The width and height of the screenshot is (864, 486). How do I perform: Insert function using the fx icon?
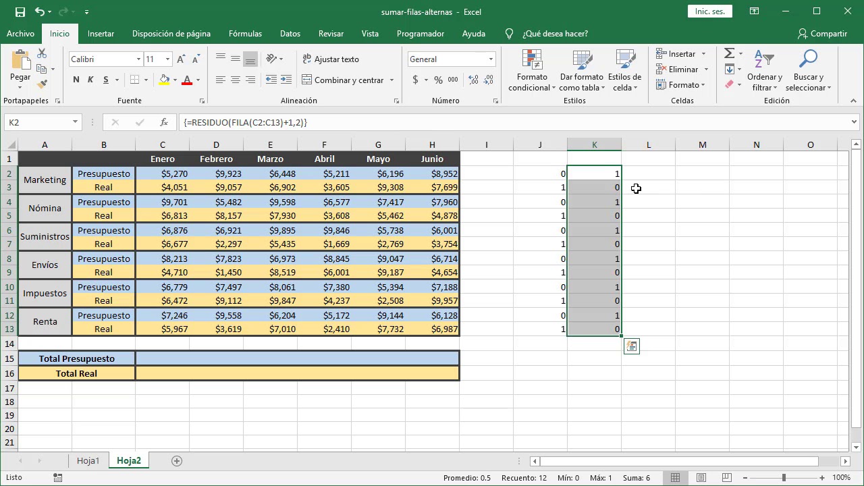(x=164, y=122)
